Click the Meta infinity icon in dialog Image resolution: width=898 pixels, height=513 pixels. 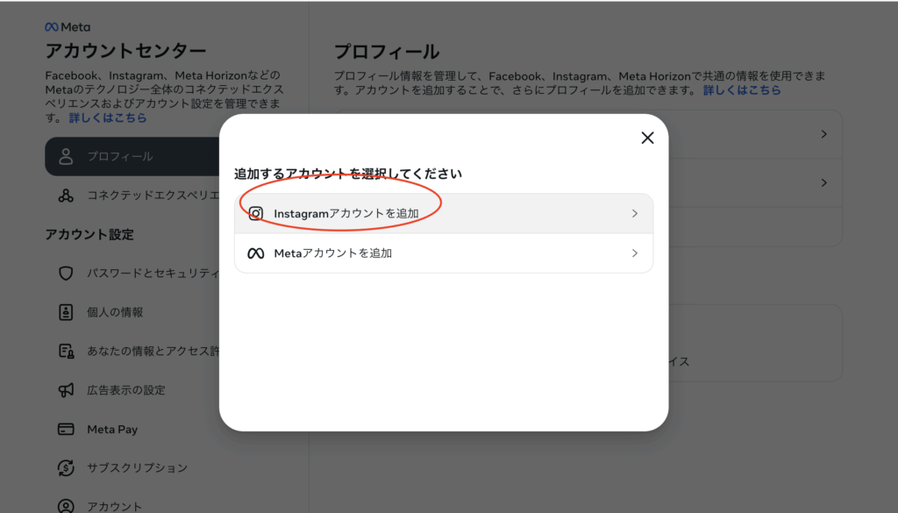(255, 253)
